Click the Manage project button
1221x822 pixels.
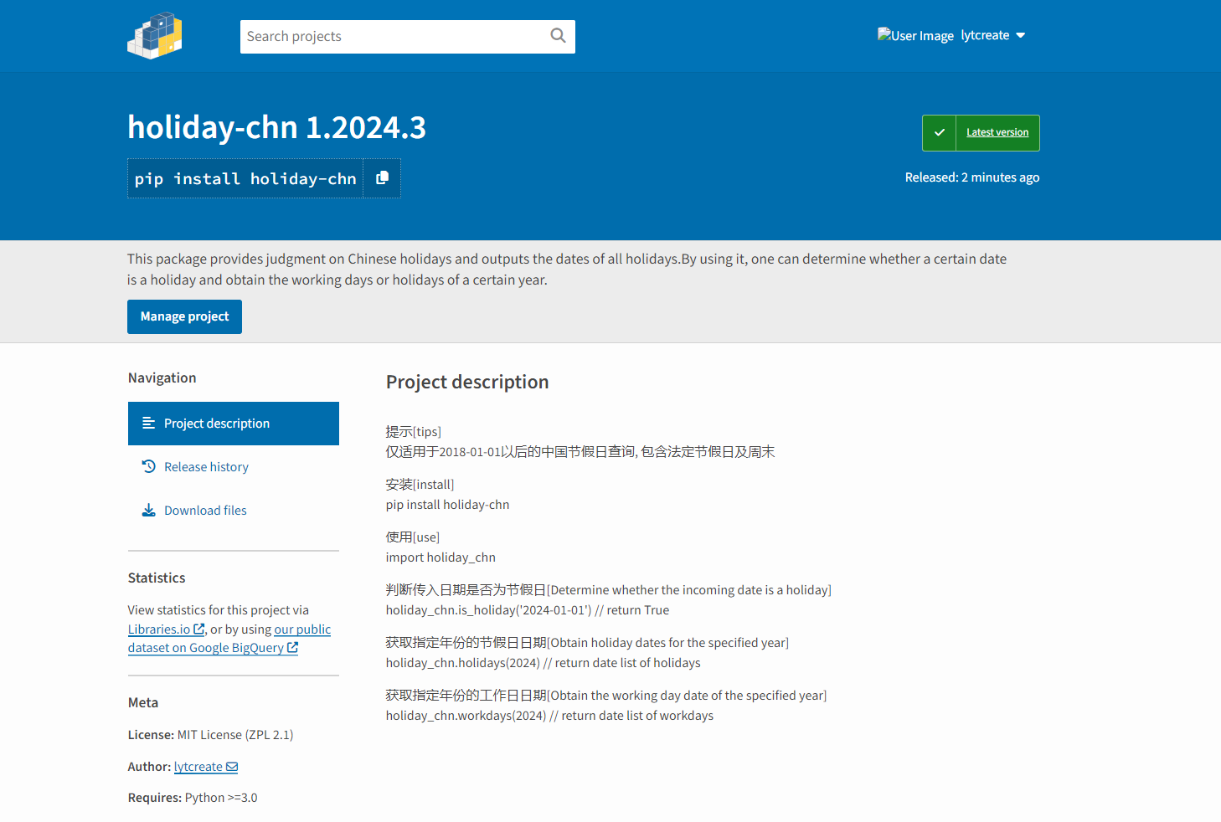click(x=184, y=316)
